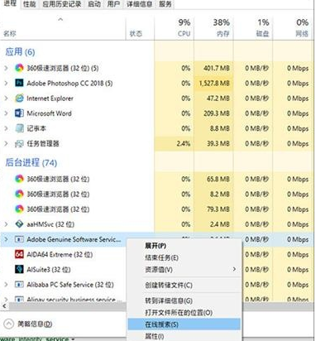Viewport: 316px width, 341px height.
Task: Click the Adobe Photoshop CC 2018 icon
Action: (19, 83)
